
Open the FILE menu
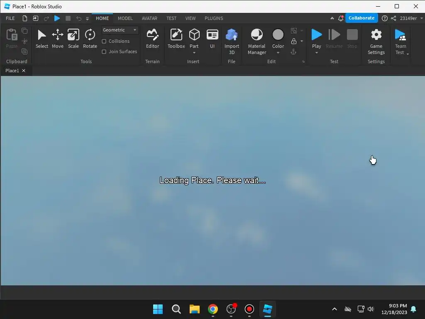(x=10, y=18)
